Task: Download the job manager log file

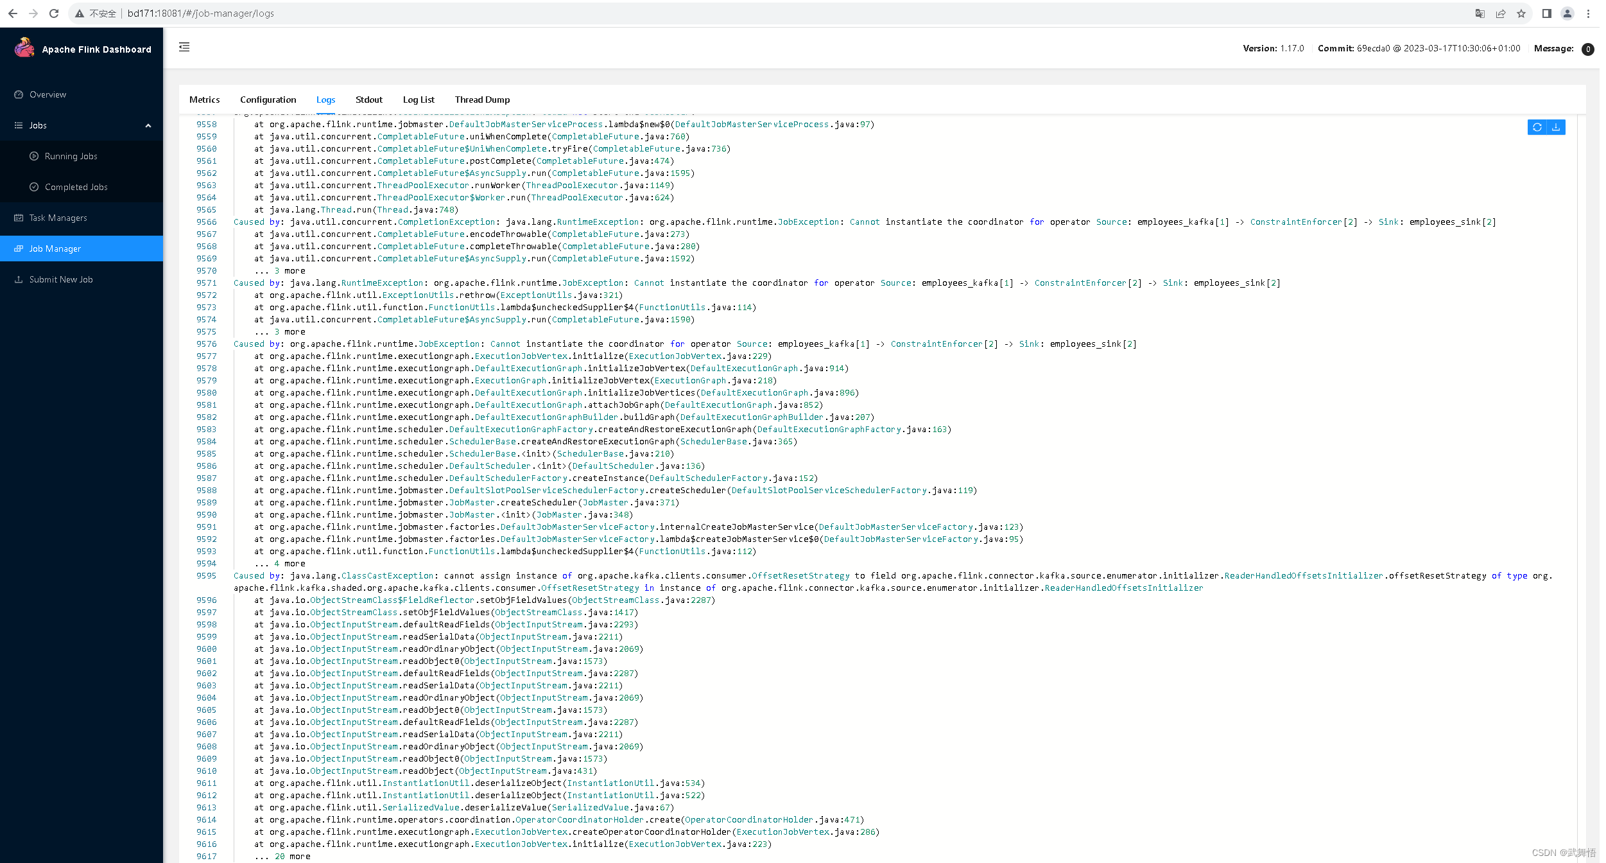Action: 1555,127
